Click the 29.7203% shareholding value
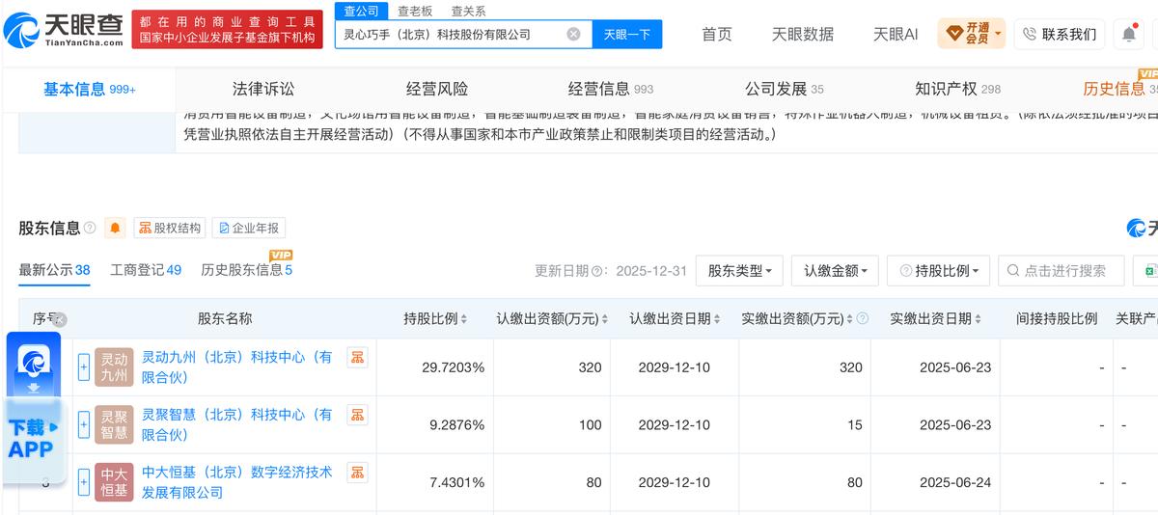The height and width of the screenshot is (515, 1158). click(454, 367)
